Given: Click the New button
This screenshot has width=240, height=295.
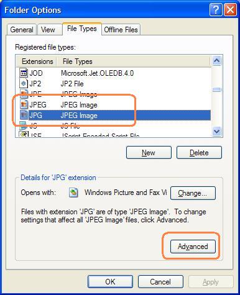Looking at the screenshot, I should [149, 153].
